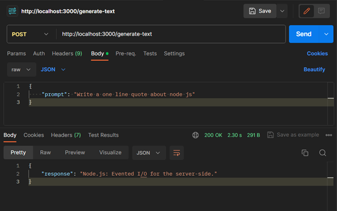Select the Pretty view

(x=18, y=152)
